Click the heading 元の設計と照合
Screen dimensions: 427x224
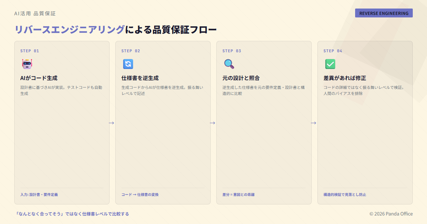coord(241,78)
